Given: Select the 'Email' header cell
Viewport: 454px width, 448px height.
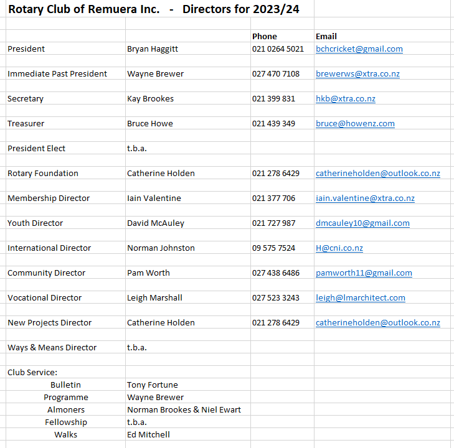Looking at the screenshot, I should pos(382,36).
